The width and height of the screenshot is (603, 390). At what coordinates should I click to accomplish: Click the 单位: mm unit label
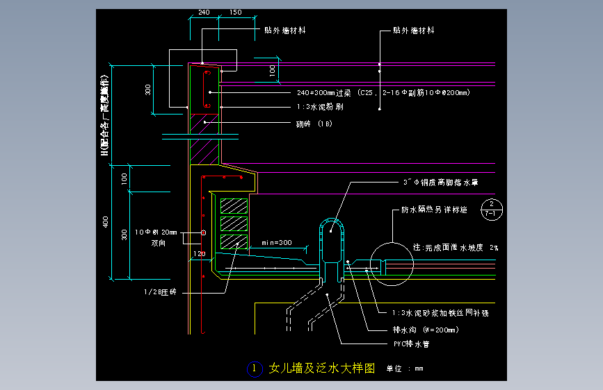tap(405, 369)
